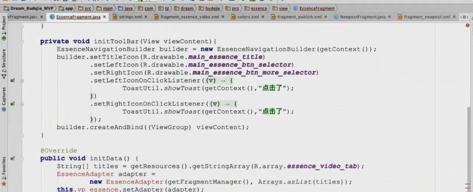Viewport: 473px width, 192px height.
Task: Close the fragment_publish.xml tab
Action: pos(326,17)
